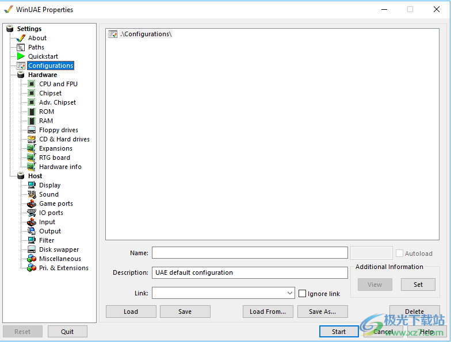Select the .\Configurations\ list entry
Screen dimensions: 451x342
146,34
